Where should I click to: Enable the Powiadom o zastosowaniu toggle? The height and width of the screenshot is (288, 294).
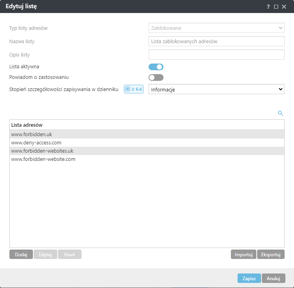click(x=156, y=77)
